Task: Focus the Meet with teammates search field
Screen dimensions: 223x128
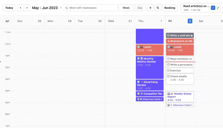Action: (x=91, y=8)
